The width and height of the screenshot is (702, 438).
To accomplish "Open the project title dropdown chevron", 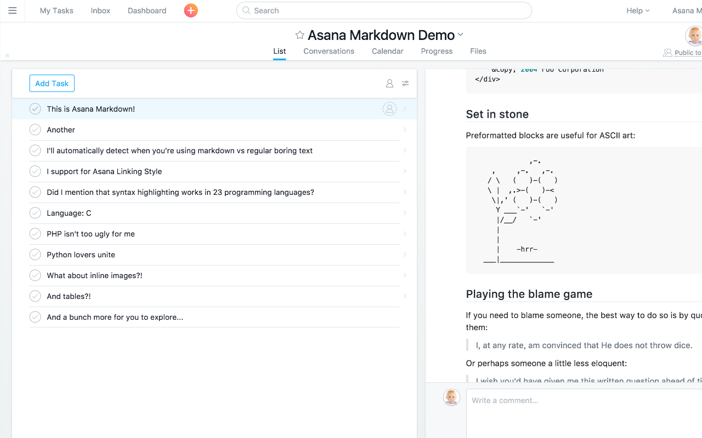I will click(x=460, y=34).
